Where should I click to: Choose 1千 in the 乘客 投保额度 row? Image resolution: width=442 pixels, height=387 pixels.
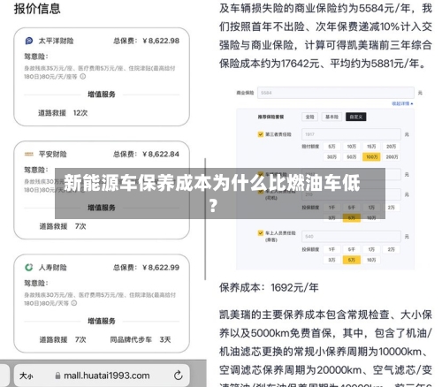pos(331,249)
